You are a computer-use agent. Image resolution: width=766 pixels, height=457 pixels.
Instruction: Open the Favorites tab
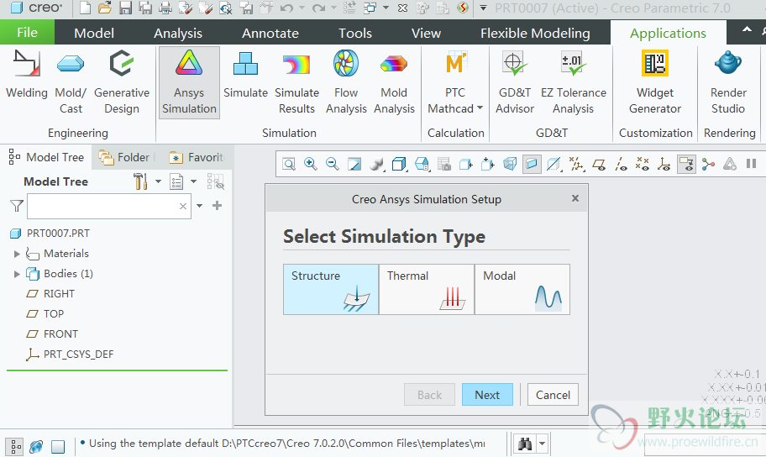197,157
